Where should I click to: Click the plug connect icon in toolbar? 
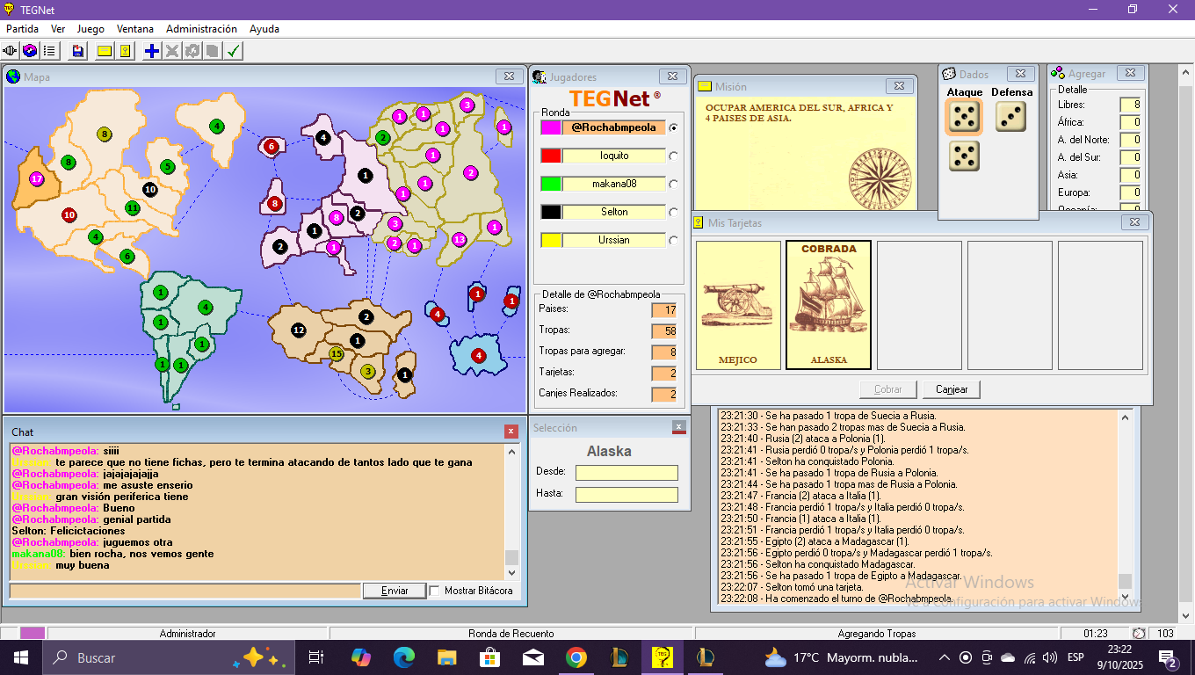11,51
